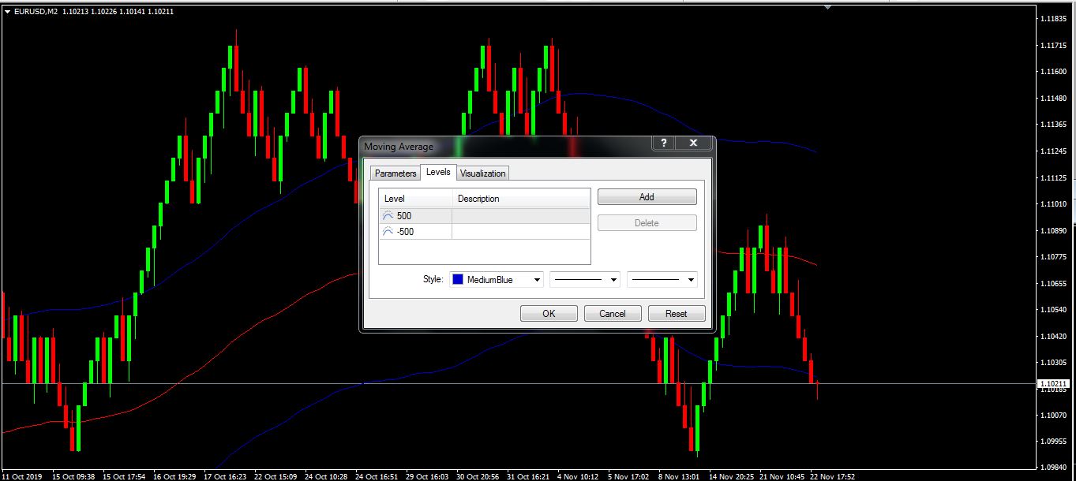
Task: Click the 1.11600 price axis label
Action: [x=1053, y=72]
